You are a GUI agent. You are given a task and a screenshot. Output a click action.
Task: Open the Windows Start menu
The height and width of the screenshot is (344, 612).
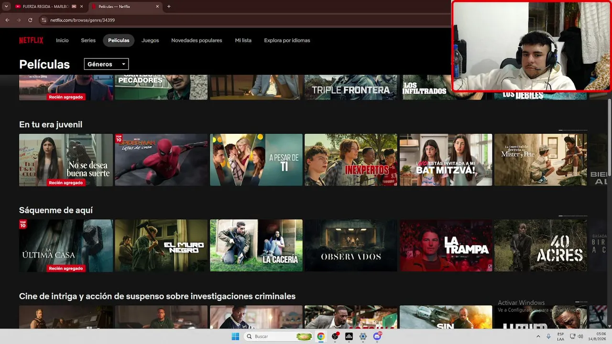click(x=235, y=336)
